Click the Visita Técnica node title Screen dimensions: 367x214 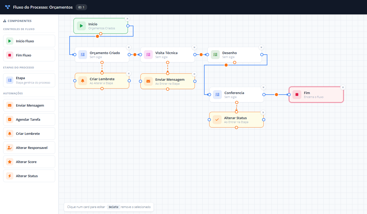pyautogui.click(x=166, y=53)
